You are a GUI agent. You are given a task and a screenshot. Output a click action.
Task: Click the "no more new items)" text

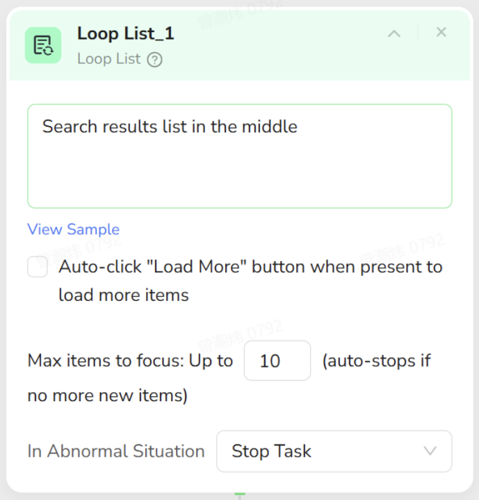point(108,396)
